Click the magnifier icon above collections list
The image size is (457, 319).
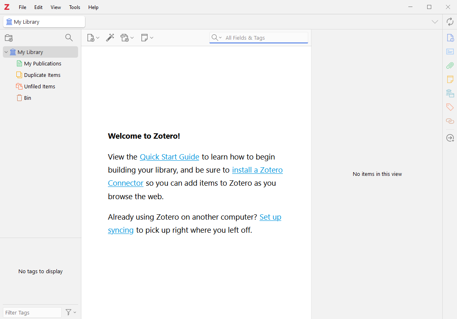tap(69, 38)
